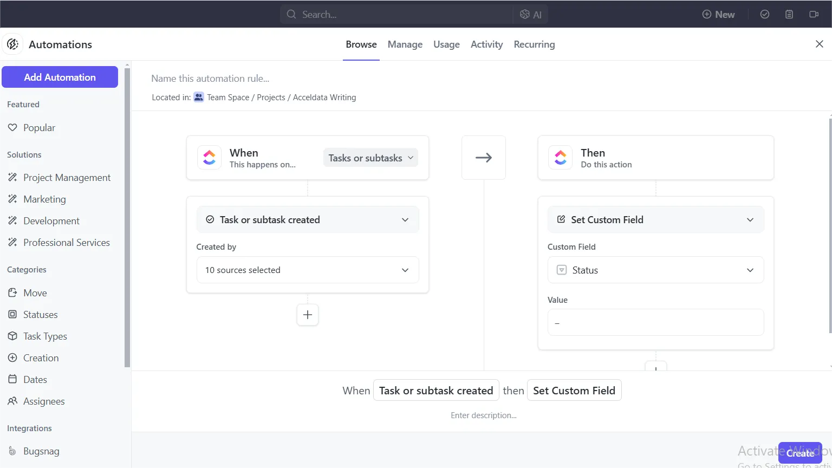Click the video clip icon in top bar
The height and width of the screenshot is (468, 832).
pos(814,15)
